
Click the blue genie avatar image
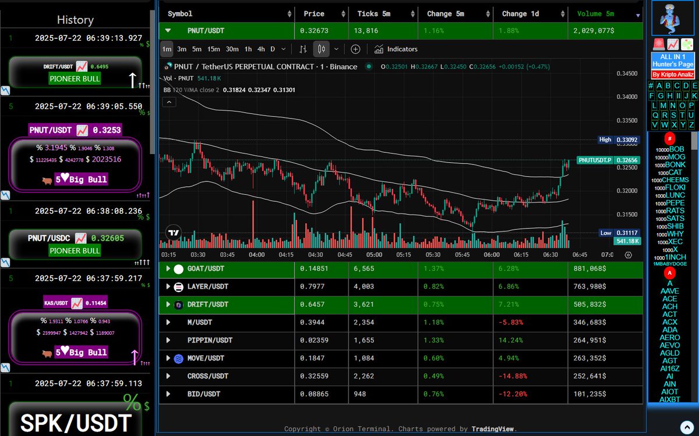click(673, 19)
